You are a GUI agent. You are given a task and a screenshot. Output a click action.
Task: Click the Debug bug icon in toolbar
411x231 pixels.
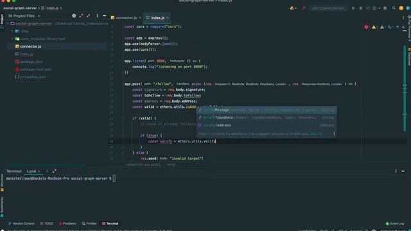tap(361, 8)
